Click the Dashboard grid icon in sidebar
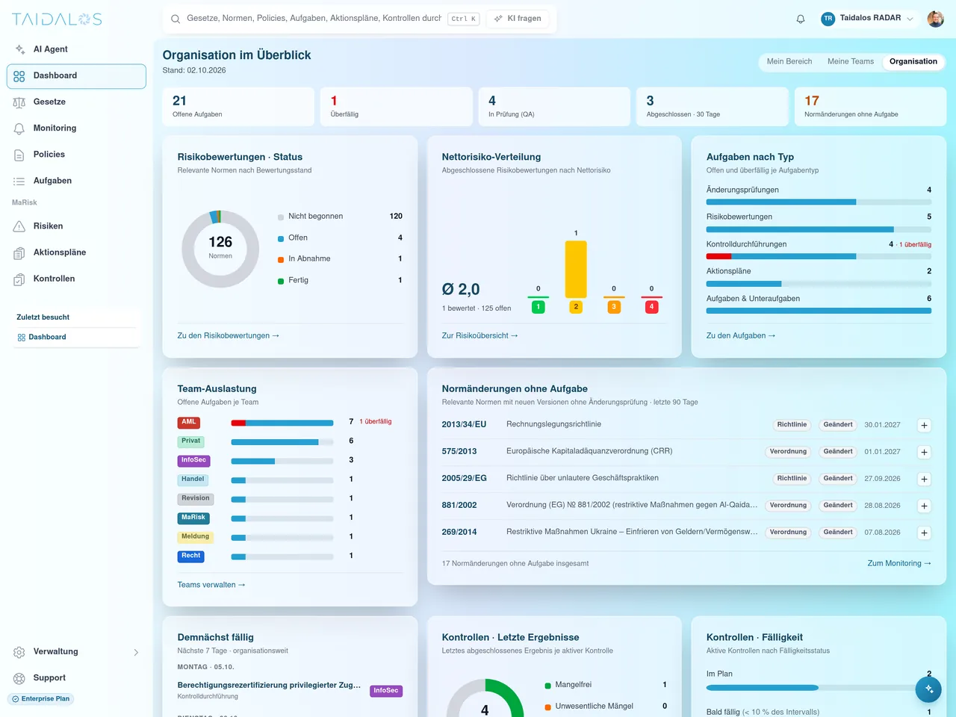This screenshot has height=717, width=956. 19,76
